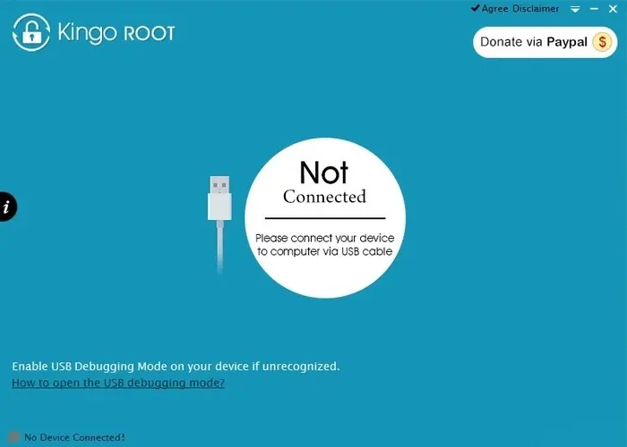
Task: Open the black info side tab
Action: point(7,207)
